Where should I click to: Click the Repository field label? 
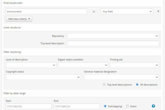tap(58, 36)
